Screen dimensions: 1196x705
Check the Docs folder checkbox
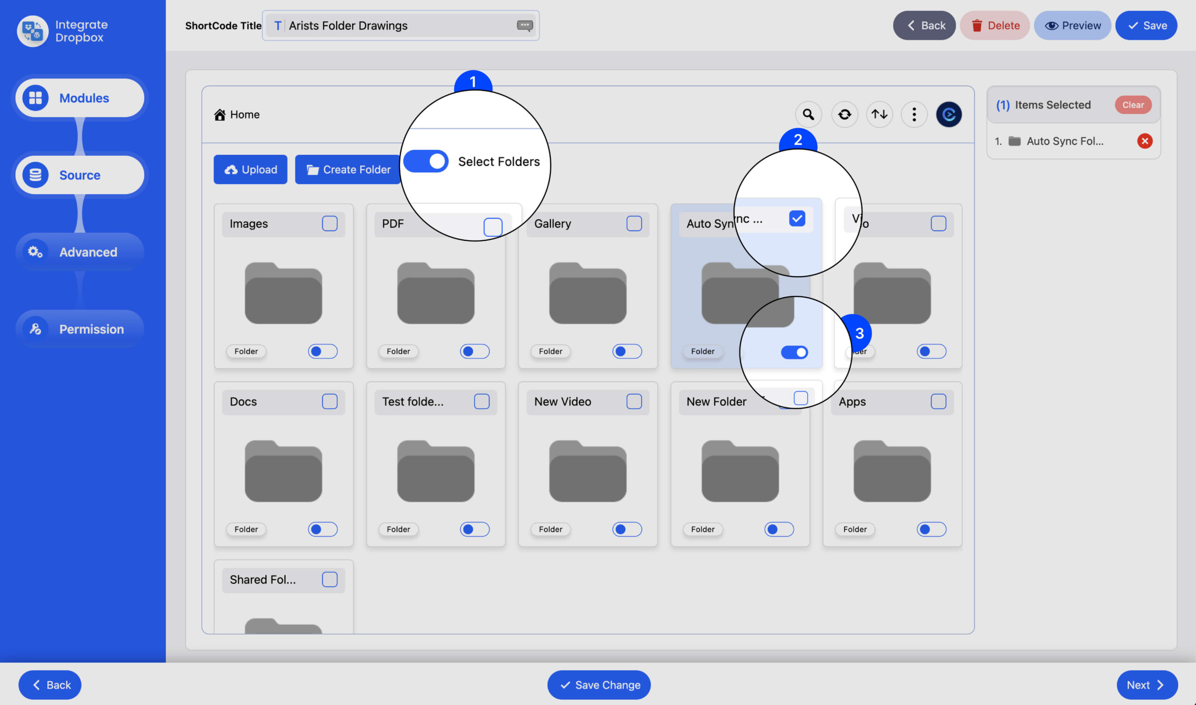329,401
